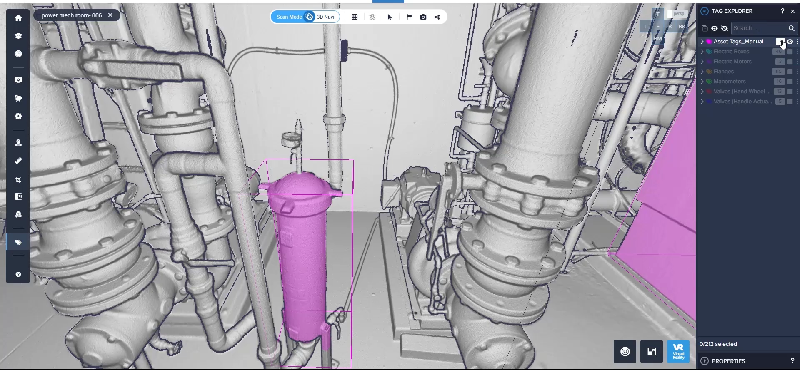This screenshot has height=370, width=800.
Task: Click the Asset Tags_Manual magenta color swatch
Action: (709, 42)
